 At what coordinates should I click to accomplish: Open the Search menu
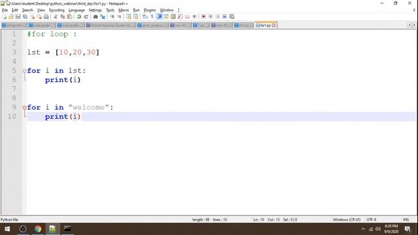coord(27,10)
